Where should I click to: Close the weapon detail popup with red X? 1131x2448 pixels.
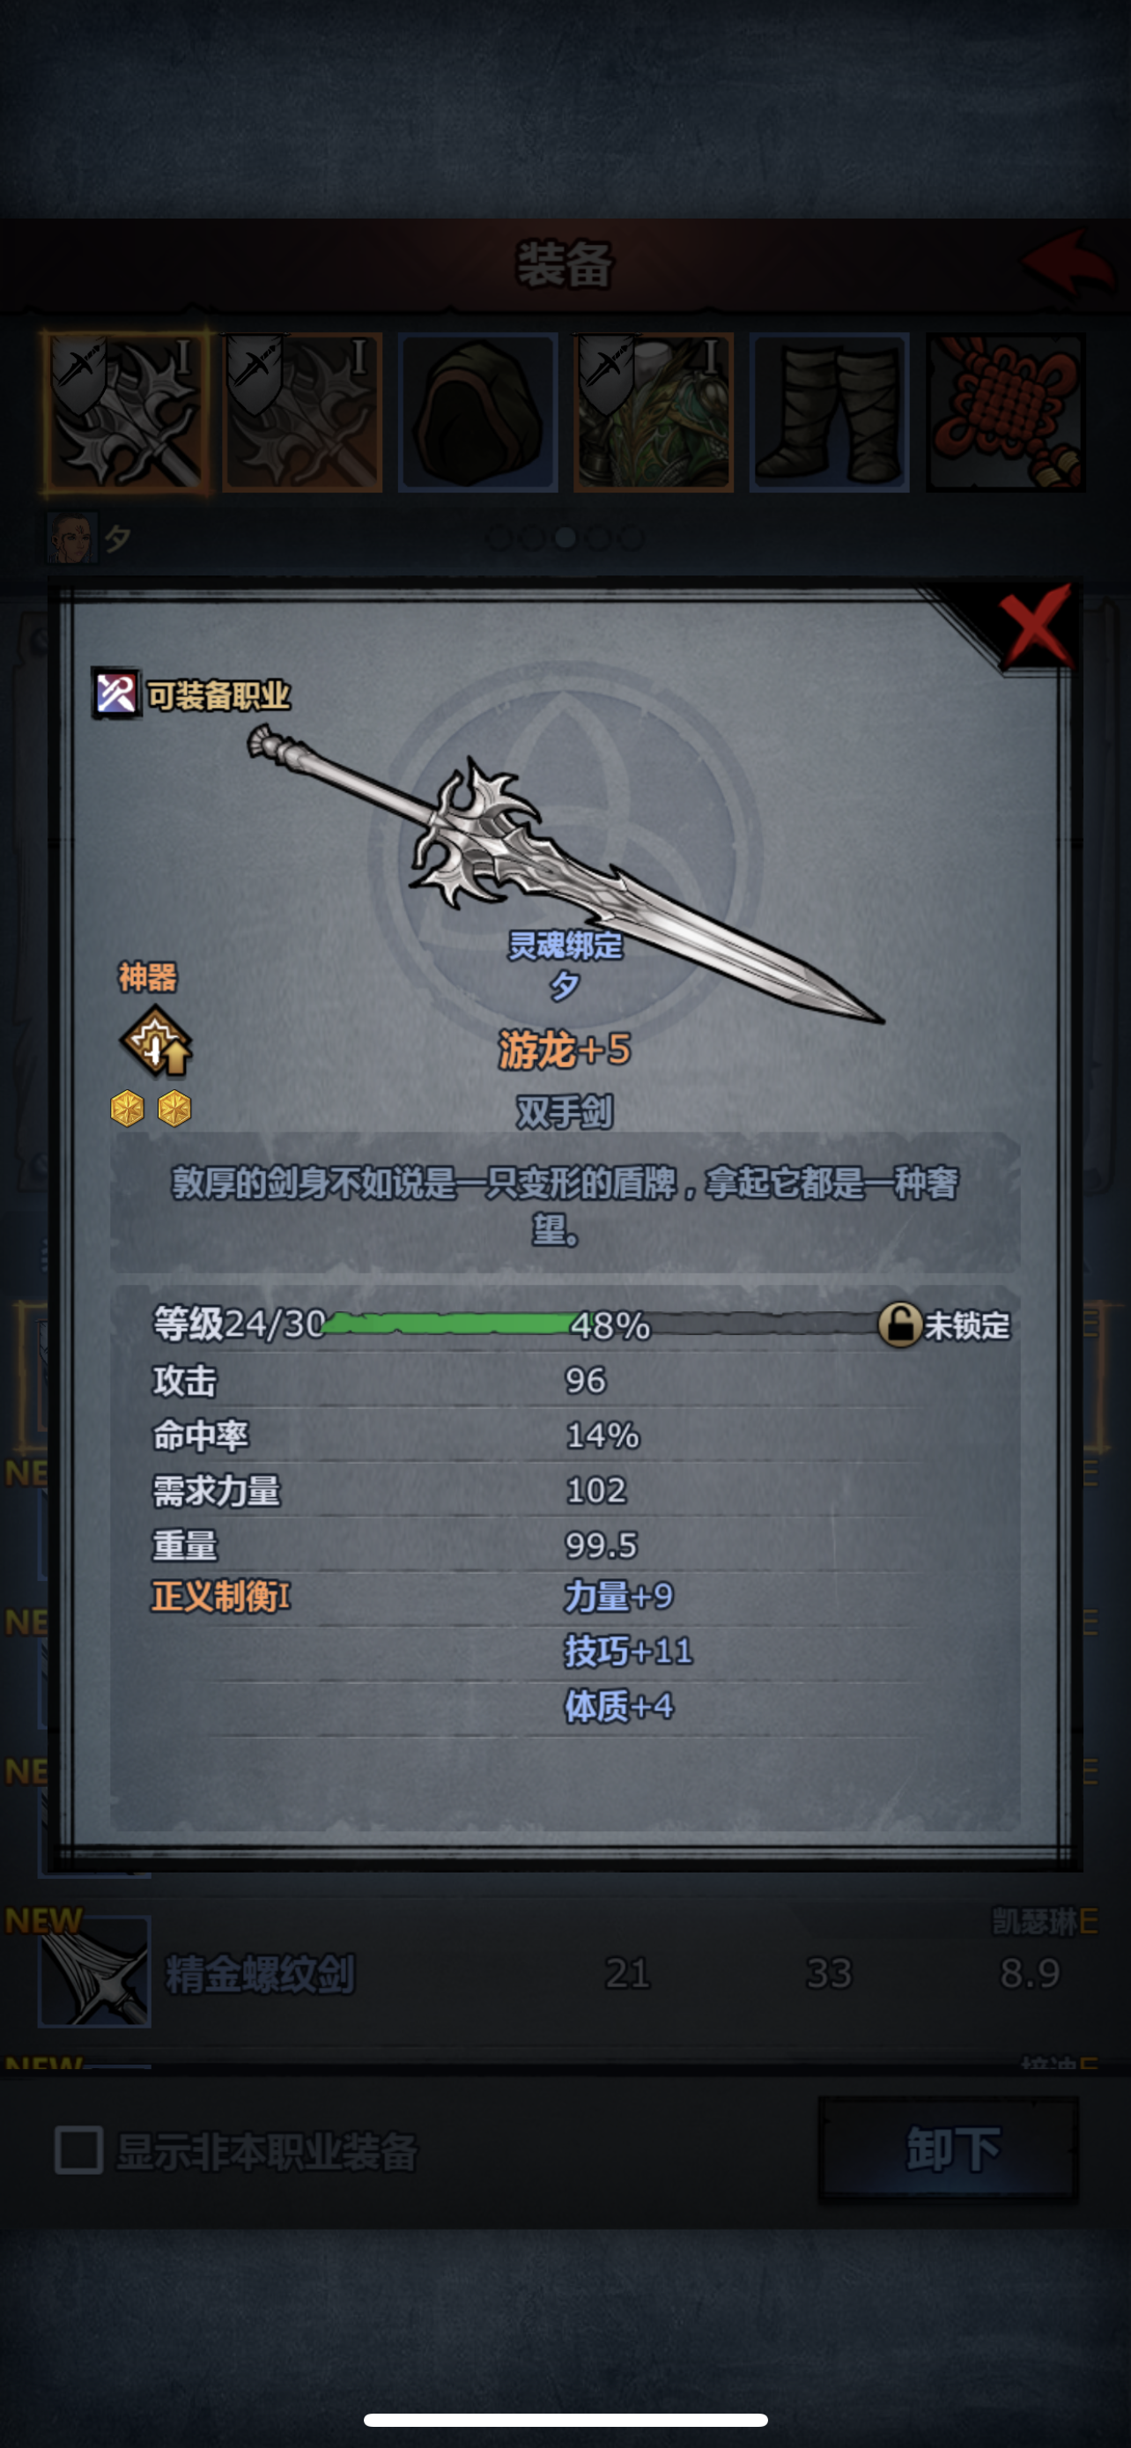click(1036, 625)
